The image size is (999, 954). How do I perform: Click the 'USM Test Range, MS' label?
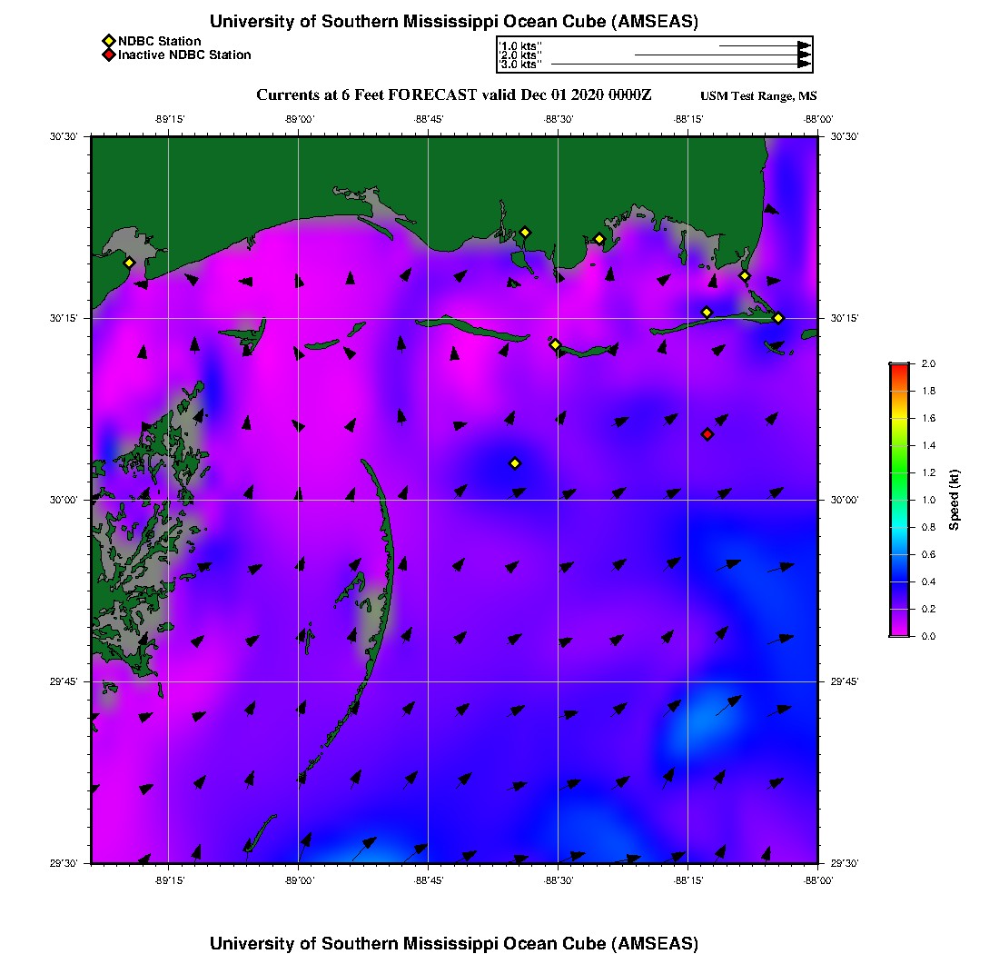click(x=758, y=96)
